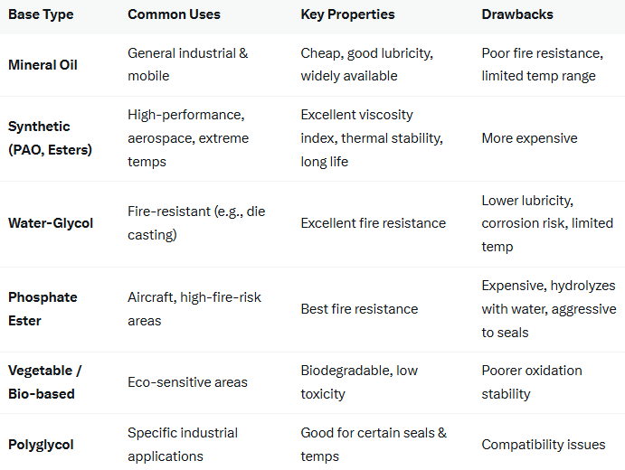Screen dimensions: 625x470
Task: Click the 'Eco-sensitive areas' cell
Action: point(187,382)
